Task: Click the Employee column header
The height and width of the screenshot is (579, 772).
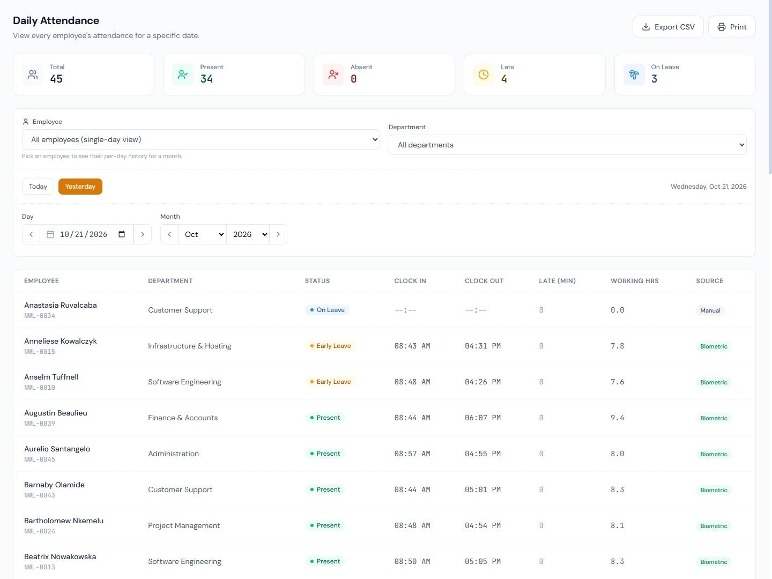Action: 42,281
